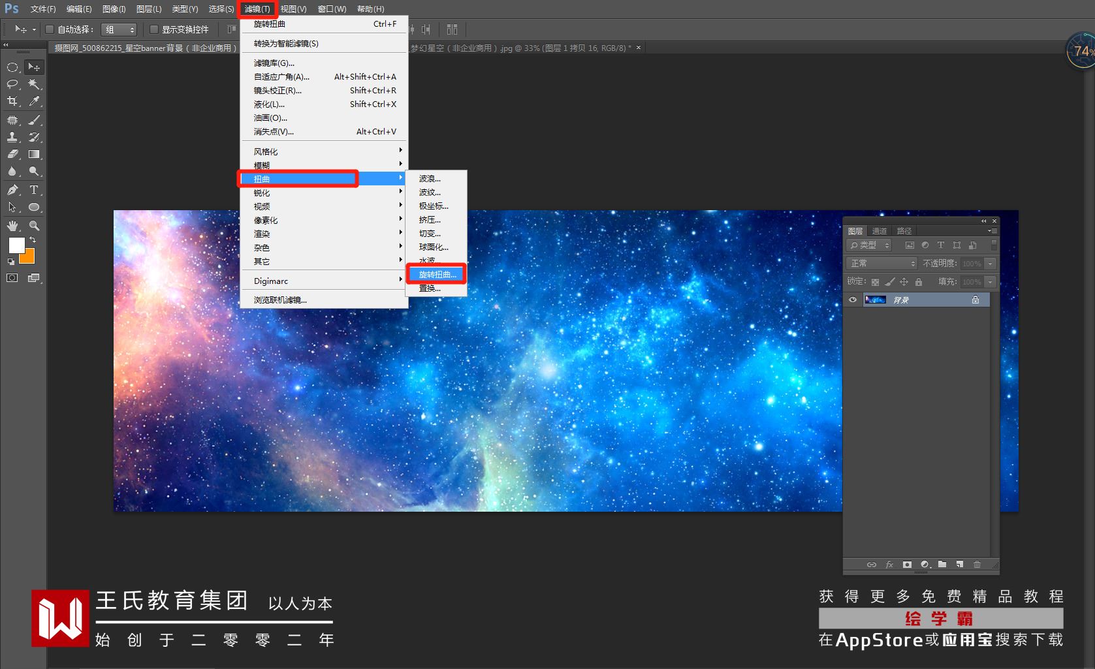Choose 极坐标 in the 扭曲 submenu
The height and width of the screenshot is (669, 1095).
(x=436, y=206)
